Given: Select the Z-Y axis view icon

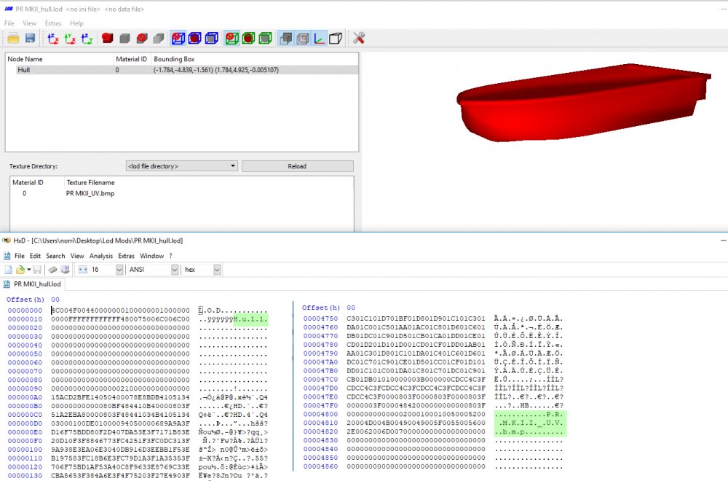Looking at the screenshot, I should [87, 38].
